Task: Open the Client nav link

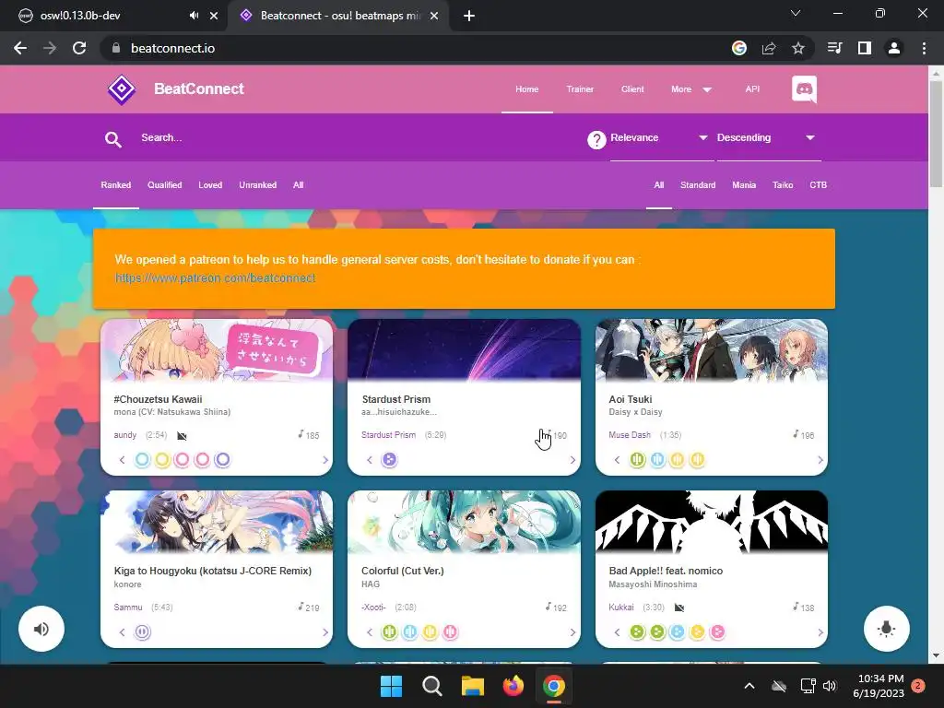Action: 632,89
